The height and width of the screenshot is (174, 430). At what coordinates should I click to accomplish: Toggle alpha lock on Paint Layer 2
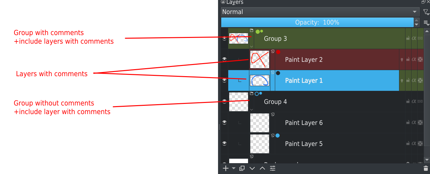click(414, 59)
